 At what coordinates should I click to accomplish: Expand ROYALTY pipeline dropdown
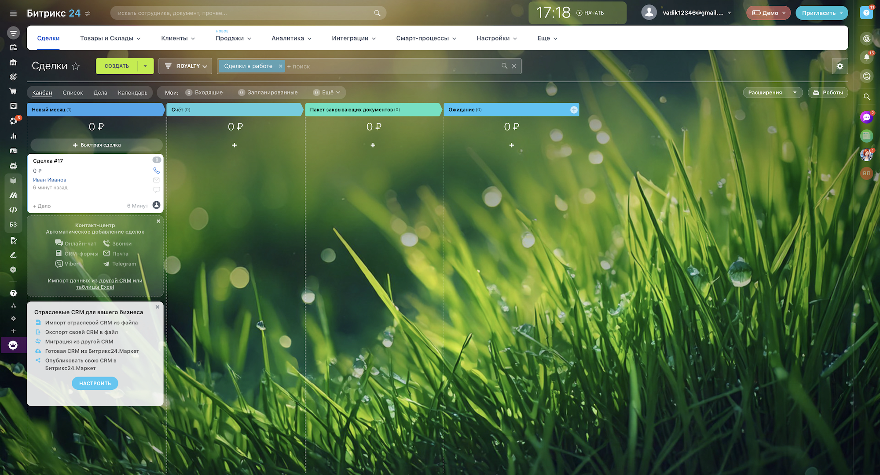coord(185,66)
